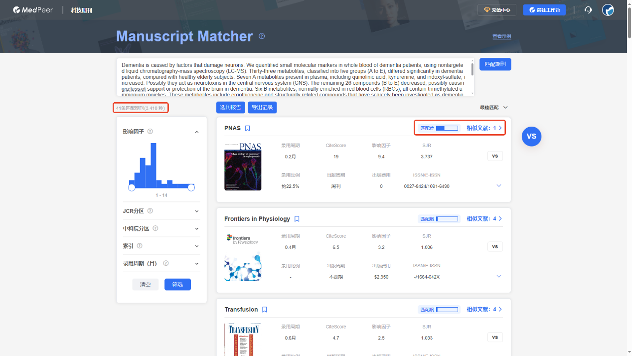
Task: Open similar articles for PNAS
Action: [x=484, y=128]
